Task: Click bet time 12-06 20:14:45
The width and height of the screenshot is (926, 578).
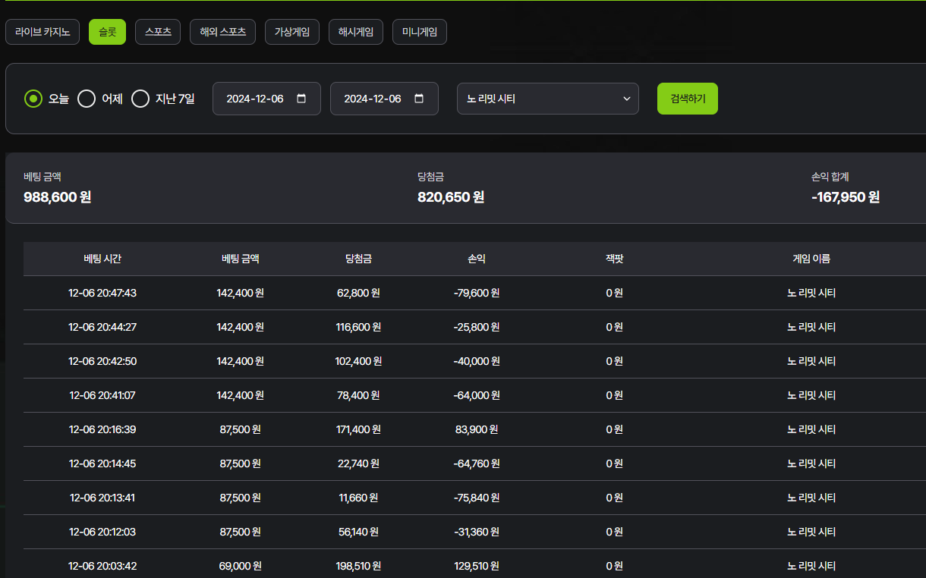Action: tap(102, 463)
